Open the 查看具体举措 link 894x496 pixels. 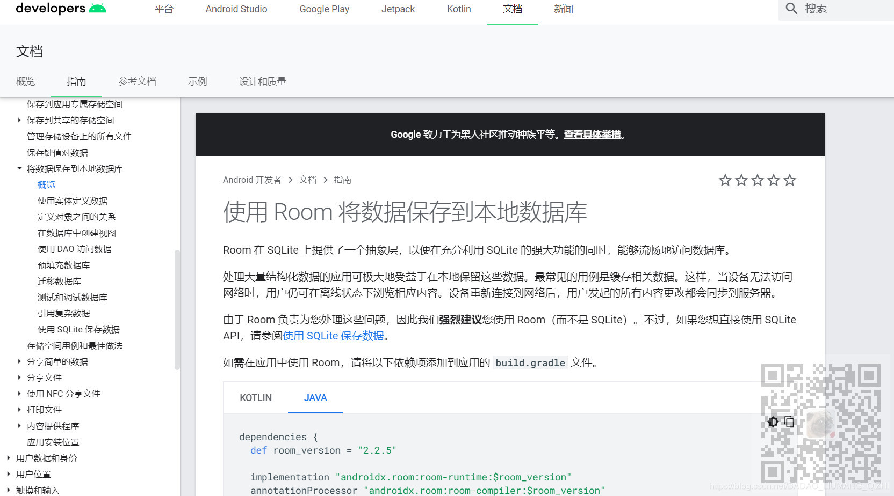[591, 135]
